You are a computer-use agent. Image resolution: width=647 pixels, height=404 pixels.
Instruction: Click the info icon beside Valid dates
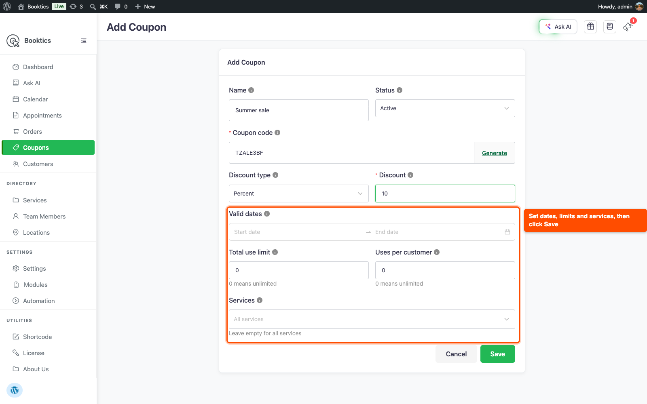tap(267, 214)
